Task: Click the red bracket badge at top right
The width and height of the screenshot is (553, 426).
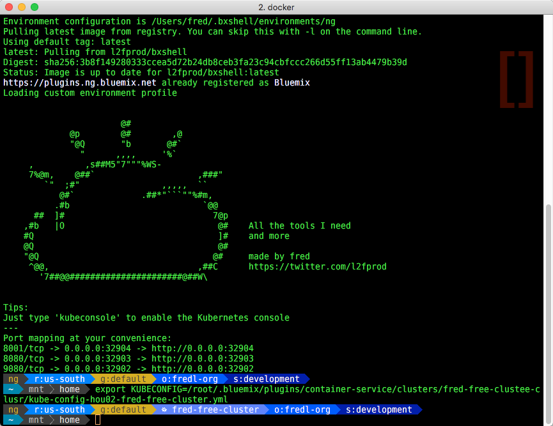Action: 517,79
